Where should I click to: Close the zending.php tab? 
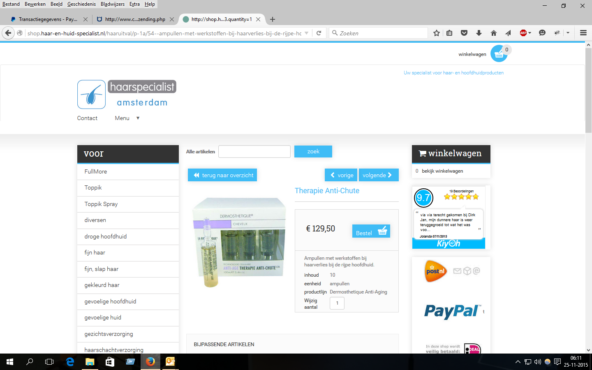click(x=172, y=19)
